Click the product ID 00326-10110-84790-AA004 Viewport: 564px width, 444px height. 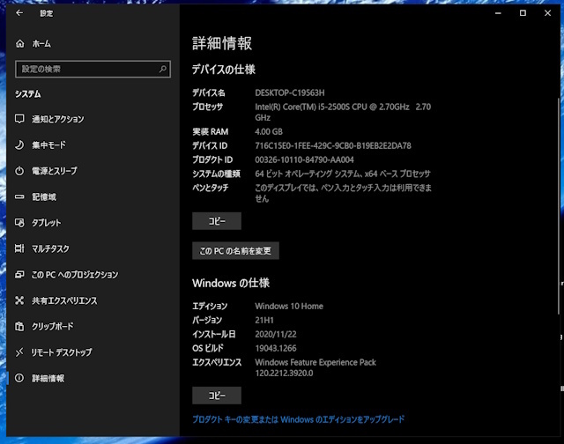(304, 159)
